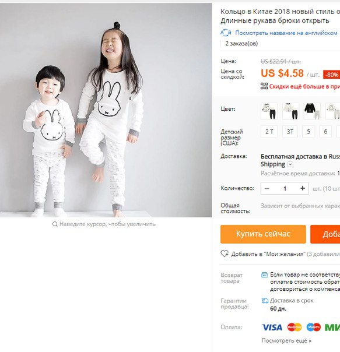This screenshot has height=352, width=340.
Task: Select children's size 5
Action: pyautogui.click(x=309, y=132)
